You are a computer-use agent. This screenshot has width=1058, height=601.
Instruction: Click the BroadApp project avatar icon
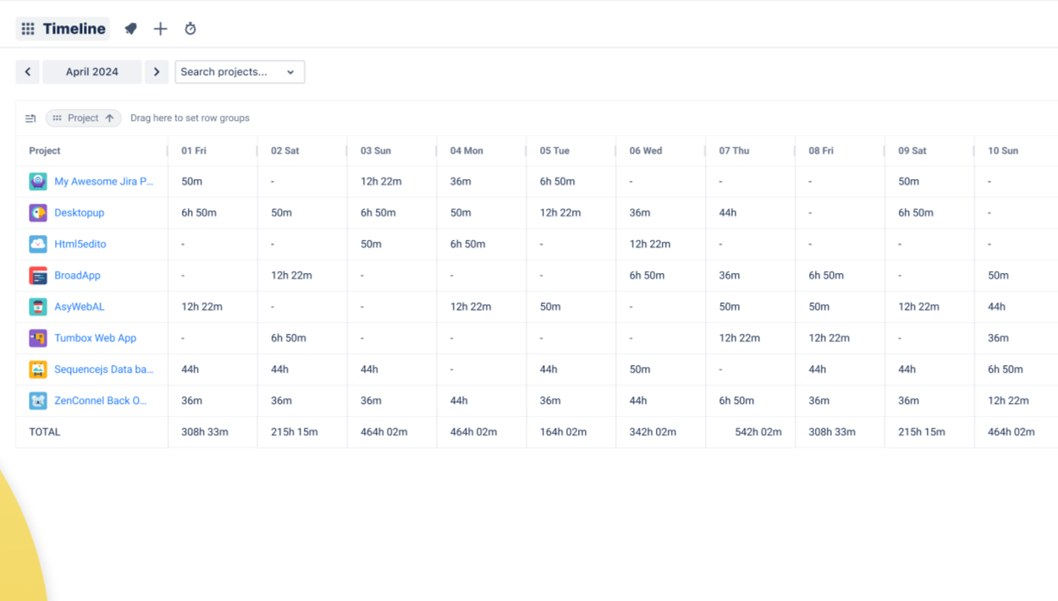(x=38, y=276)
